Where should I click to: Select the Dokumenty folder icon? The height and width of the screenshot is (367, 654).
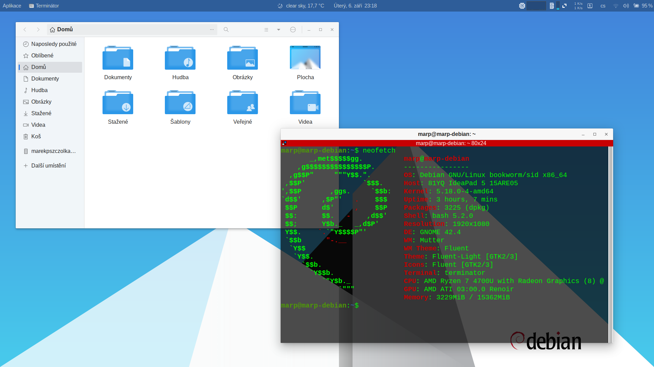[x=118, y=58]
